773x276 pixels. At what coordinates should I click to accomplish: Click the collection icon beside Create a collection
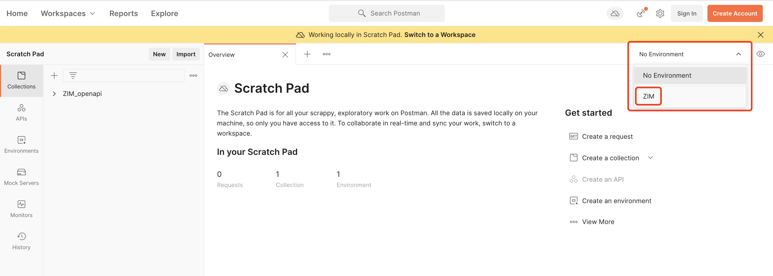573,158
